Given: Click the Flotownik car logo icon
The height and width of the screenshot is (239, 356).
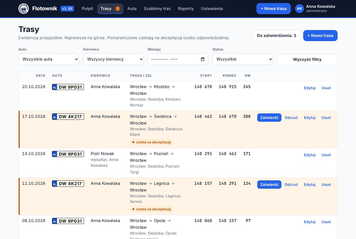Looking at the screenshot, I should [24, 9].
